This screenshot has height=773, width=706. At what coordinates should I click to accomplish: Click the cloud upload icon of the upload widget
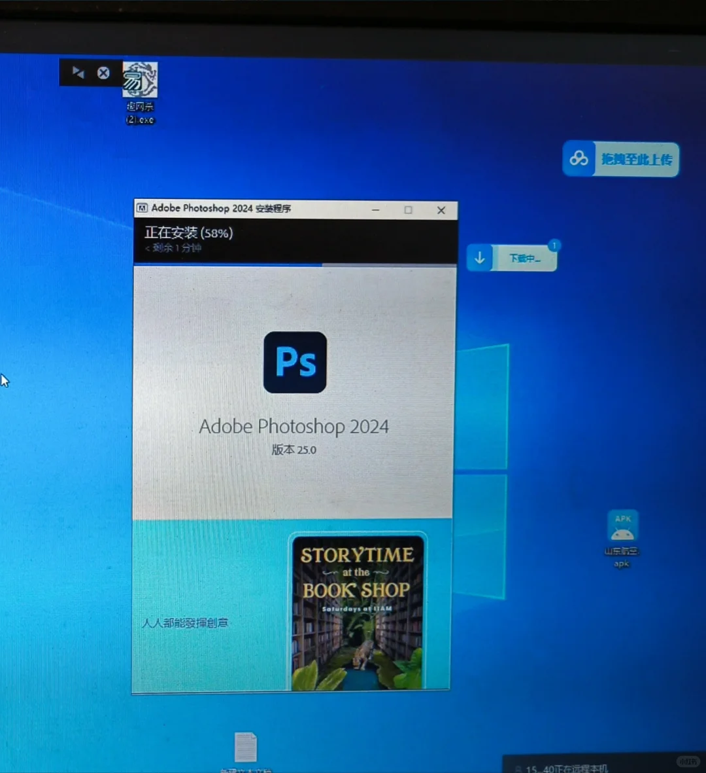[579, 159]
